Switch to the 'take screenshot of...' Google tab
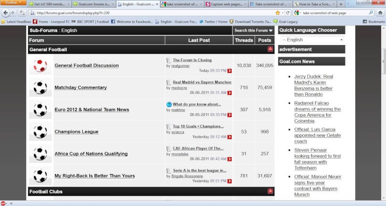386x206 pixels. [182, 4]
